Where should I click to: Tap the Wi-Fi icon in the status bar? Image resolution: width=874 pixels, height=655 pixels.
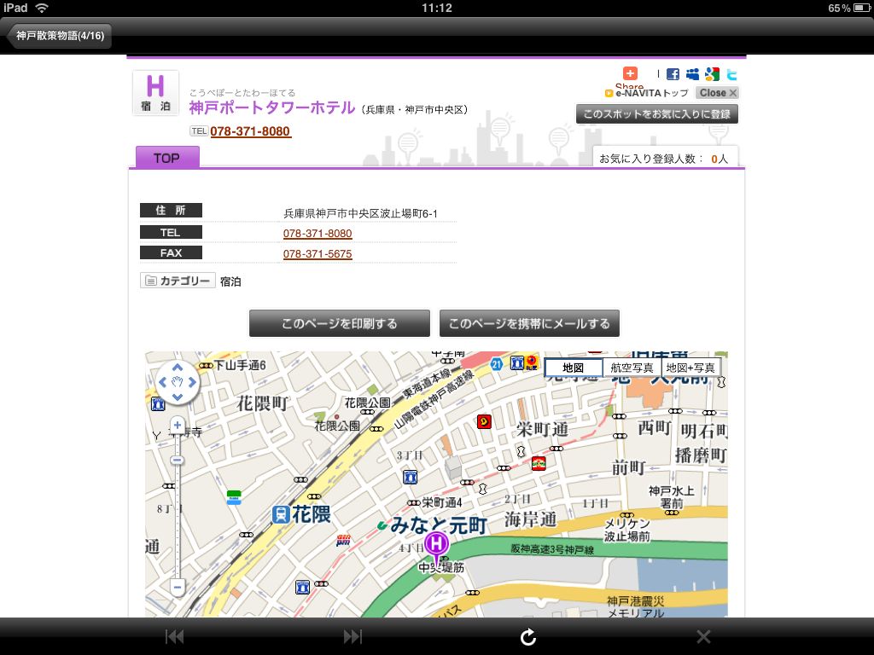coord(42,8)
